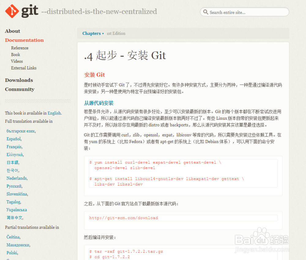This screenshot has height=260, width=306.
Task: Choose български език translation
Action: tap(21, 131)
